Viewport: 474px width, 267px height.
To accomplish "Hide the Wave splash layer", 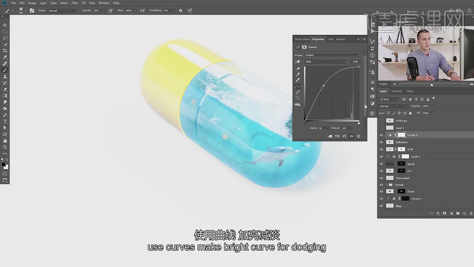I will (x=381, y=178).
